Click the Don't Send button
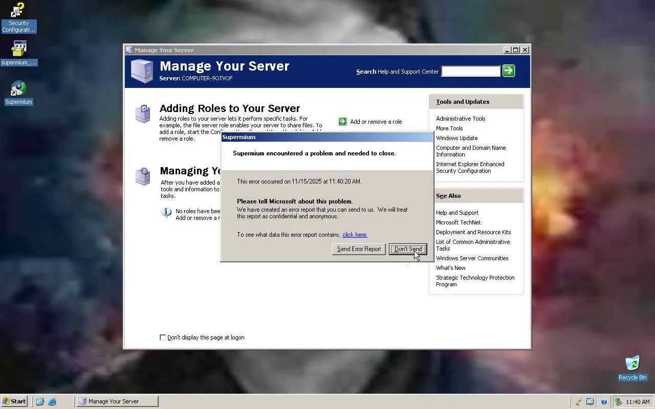655x409 pixels. point(408,249)
